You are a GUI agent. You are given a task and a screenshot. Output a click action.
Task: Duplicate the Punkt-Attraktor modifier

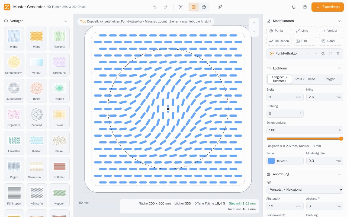coord(330,54)
